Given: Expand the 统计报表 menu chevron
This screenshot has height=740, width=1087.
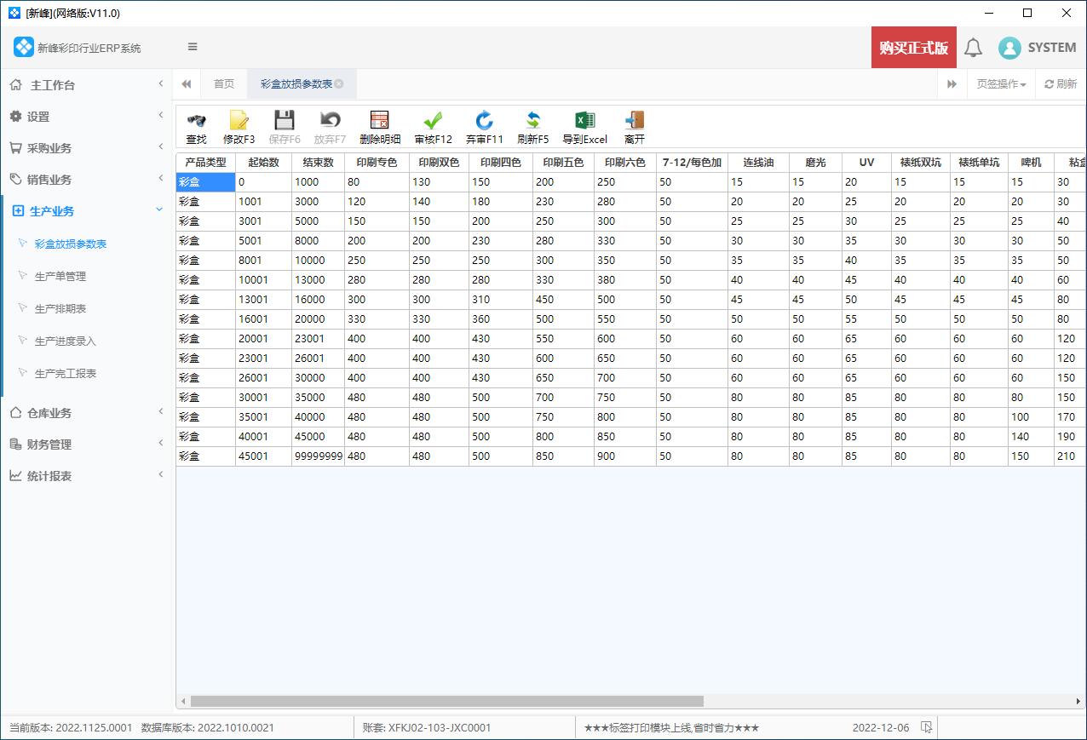Looking at the screenshot, I should (160, 474).
